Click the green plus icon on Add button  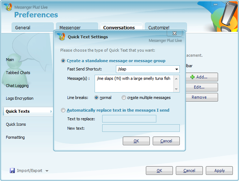tap(192, 77)
